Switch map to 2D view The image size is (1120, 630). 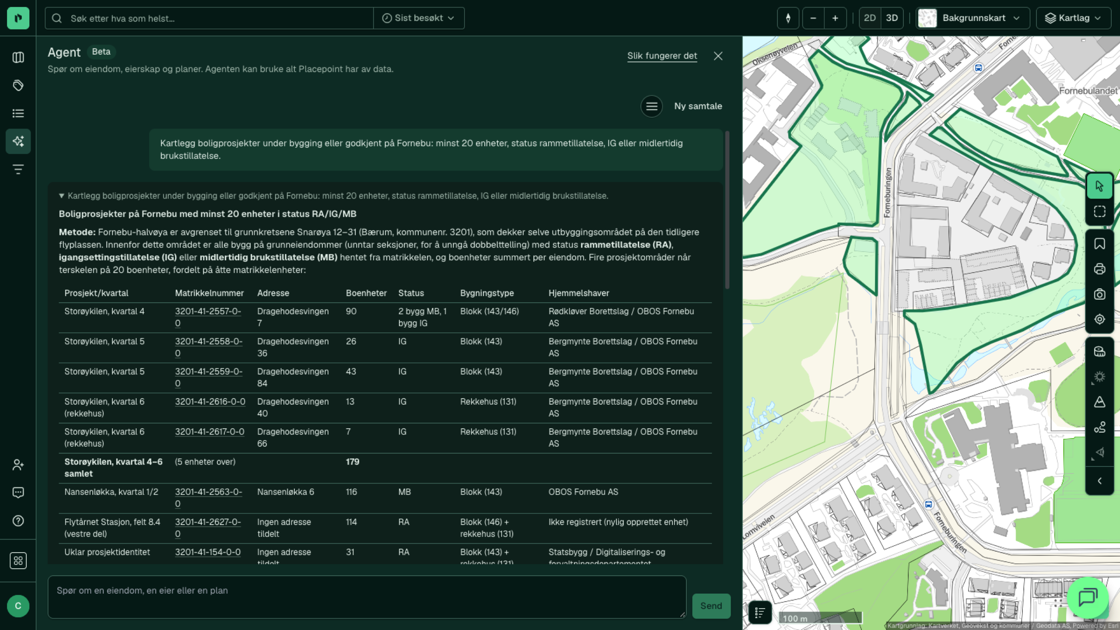click(870, 18)
